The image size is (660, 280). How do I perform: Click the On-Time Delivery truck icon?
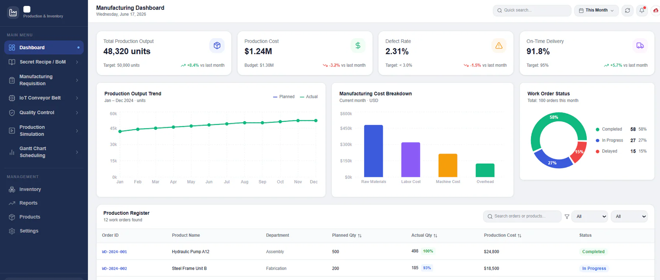640,46
